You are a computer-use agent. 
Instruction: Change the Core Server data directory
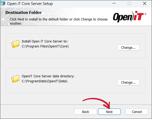128,82
